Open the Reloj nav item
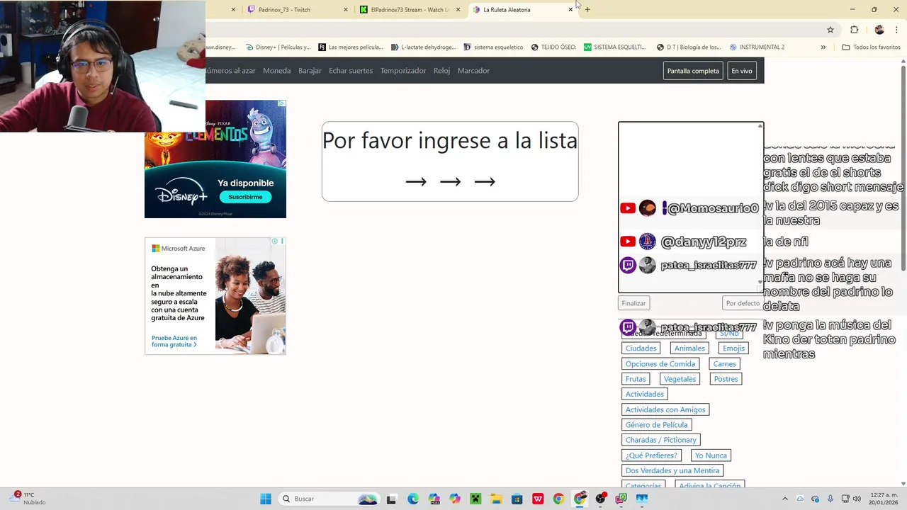 click(441, 71)
